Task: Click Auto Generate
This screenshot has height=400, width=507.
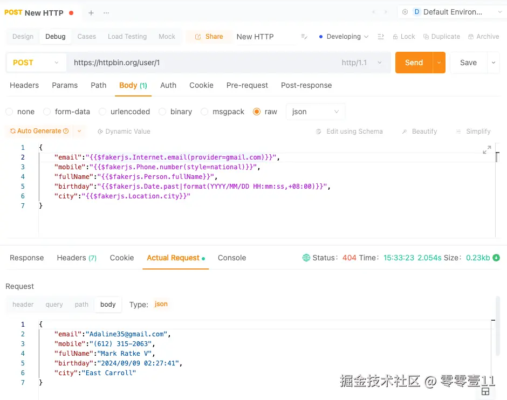Action: click(x=39, y=131)
